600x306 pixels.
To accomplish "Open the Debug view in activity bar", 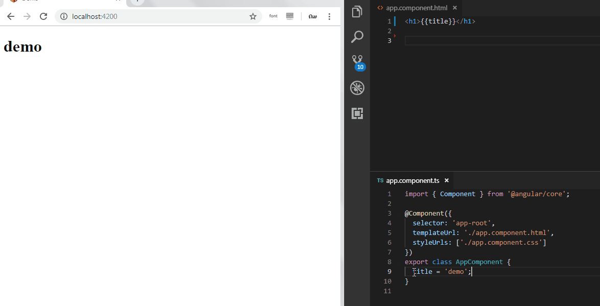I will coord(357,88).
